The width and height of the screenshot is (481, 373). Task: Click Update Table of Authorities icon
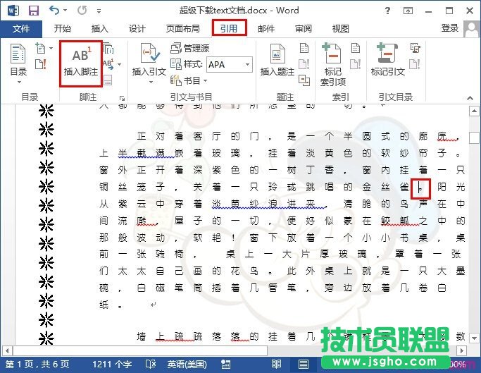415,64
